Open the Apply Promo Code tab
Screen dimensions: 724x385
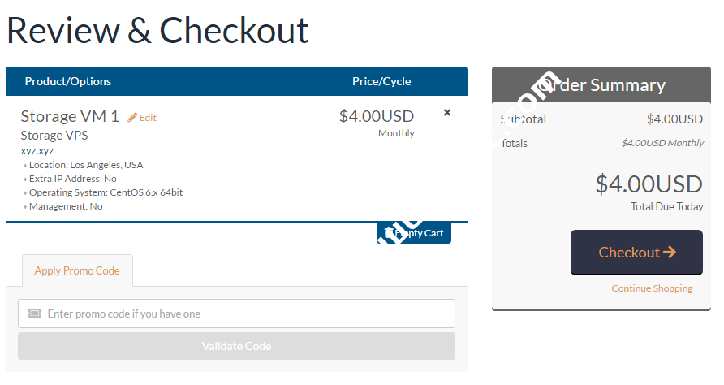tap(77, 270)
